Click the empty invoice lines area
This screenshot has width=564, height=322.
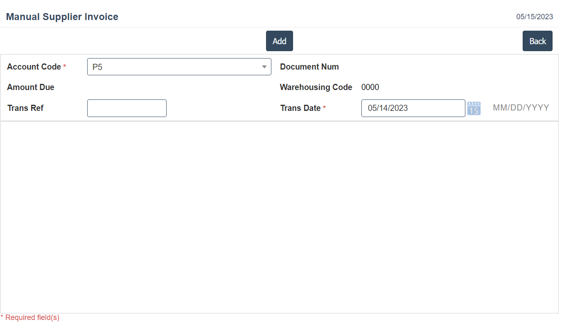279,217
